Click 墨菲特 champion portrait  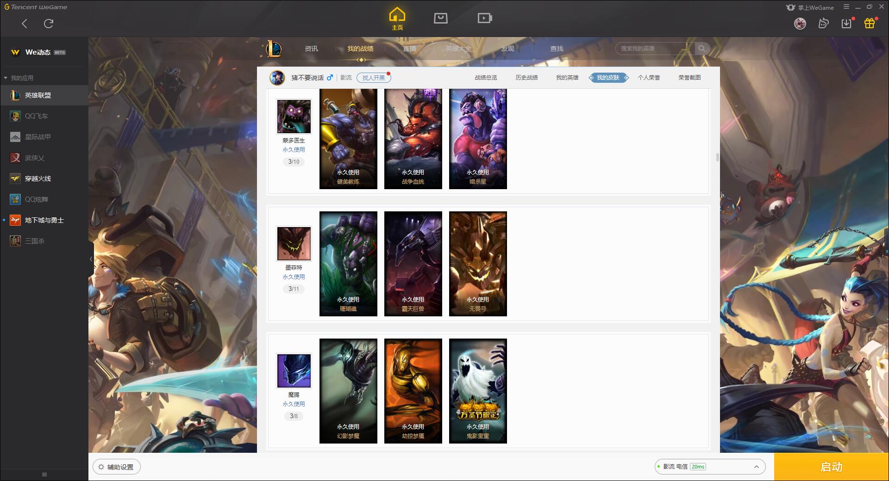point(294,243)
